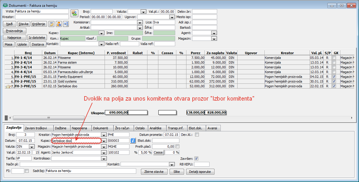Viewport: 359px width, 182px height.
Task: Toggle GK checkbox for FH-1-PHE/15 row
Action: click(x=334, y=77)
